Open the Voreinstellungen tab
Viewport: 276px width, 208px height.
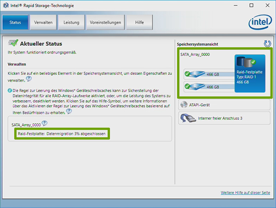pos(105,22)
